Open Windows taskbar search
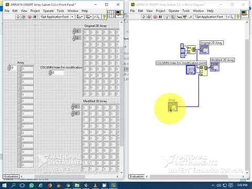This screenshot has width=252, height=189. (13, 185)
